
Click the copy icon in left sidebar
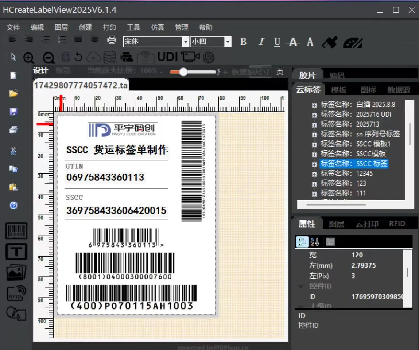coord(13,168)
